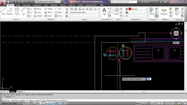The image size is (187, 105).
Task: Expand the Draw panel
Action: pos(16,19)
